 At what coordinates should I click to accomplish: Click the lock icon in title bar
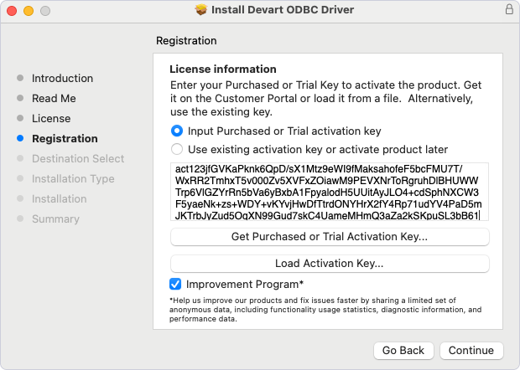tap(509, 9)
